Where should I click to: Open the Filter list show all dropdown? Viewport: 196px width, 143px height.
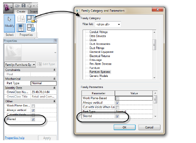tap(108, 24)
